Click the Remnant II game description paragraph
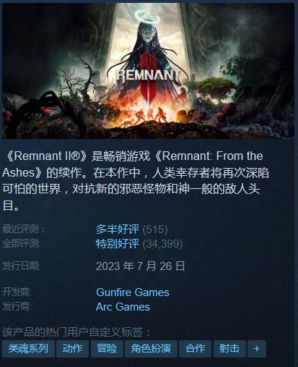298x367 pixels. 136,181
